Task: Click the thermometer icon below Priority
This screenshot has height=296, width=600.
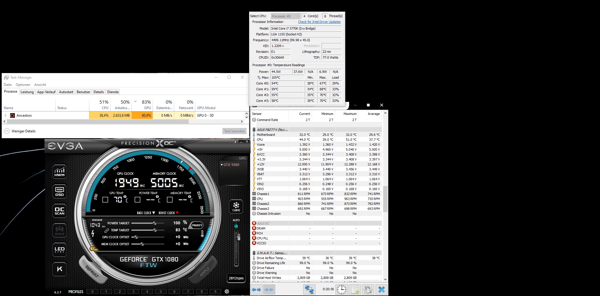Action: [x=202, y=233]
